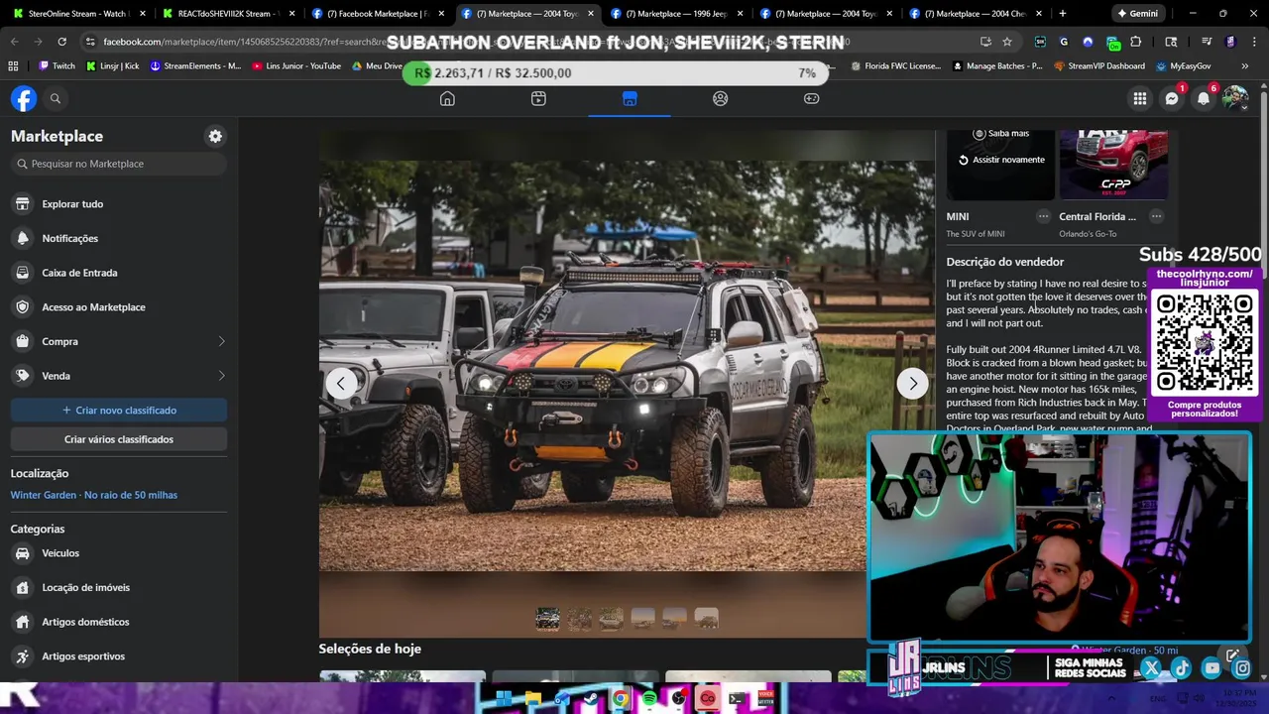The image size is (1269, 714).
Task: Open Explorar tudo in Marketplace sidebar
Action: click(119, 203)
